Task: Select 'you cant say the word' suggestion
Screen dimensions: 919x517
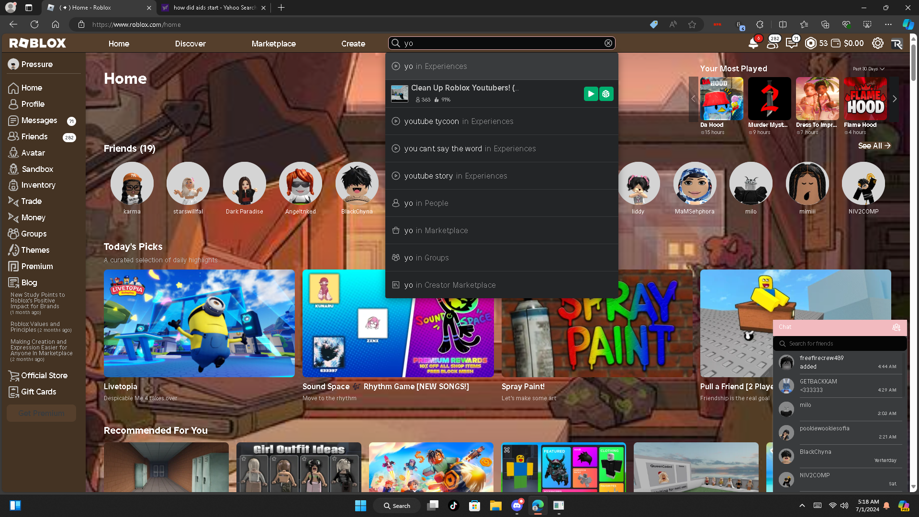Action: coord(502,148)
